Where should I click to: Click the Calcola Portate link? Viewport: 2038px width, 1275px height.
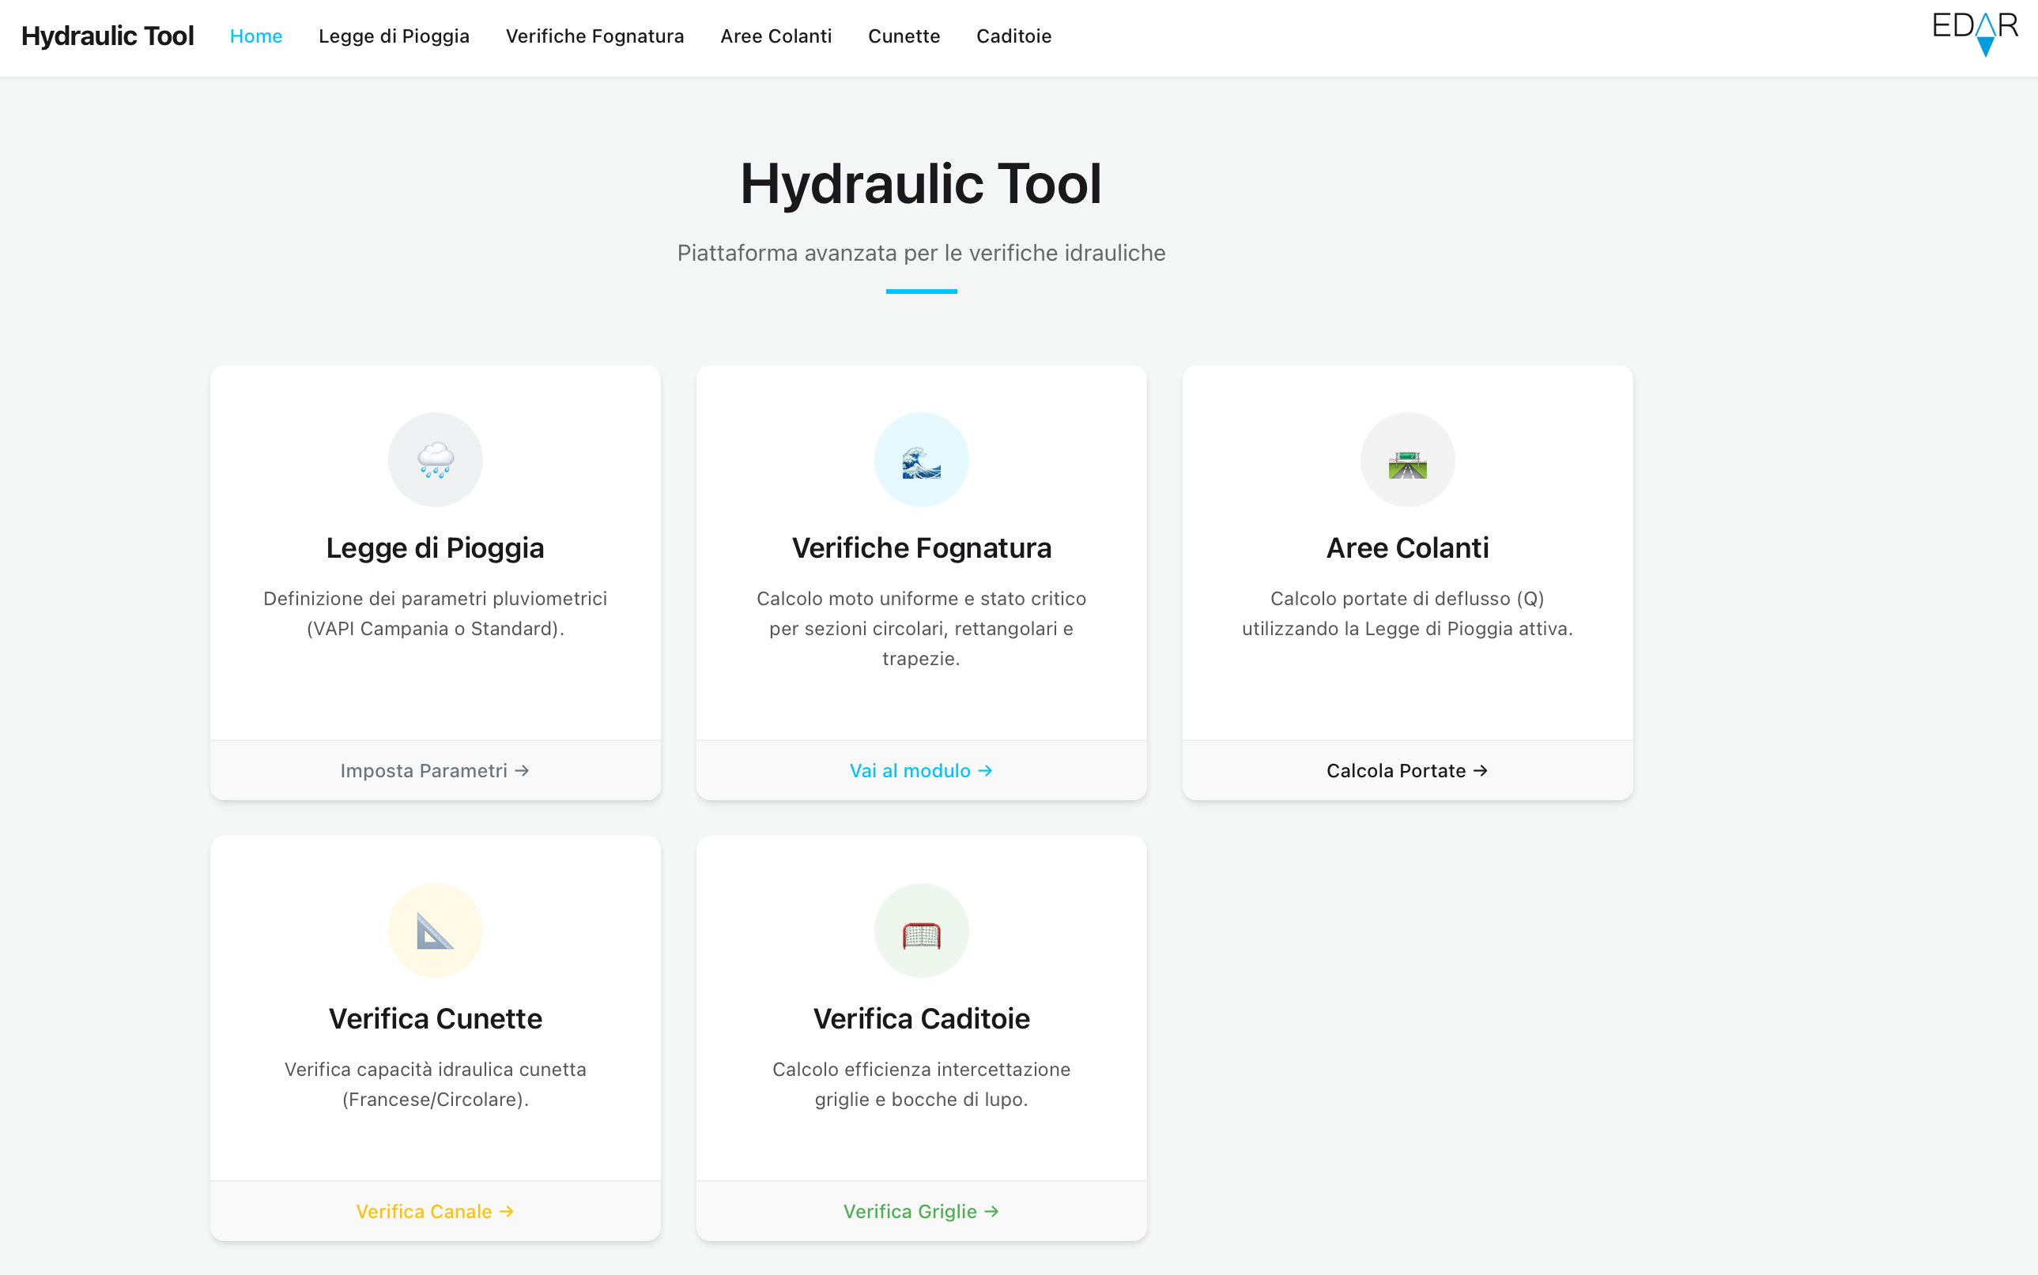point(1407,771)
